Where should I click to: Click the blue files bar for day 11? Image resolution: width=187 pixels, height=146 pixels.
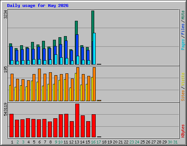pos(66,49)
